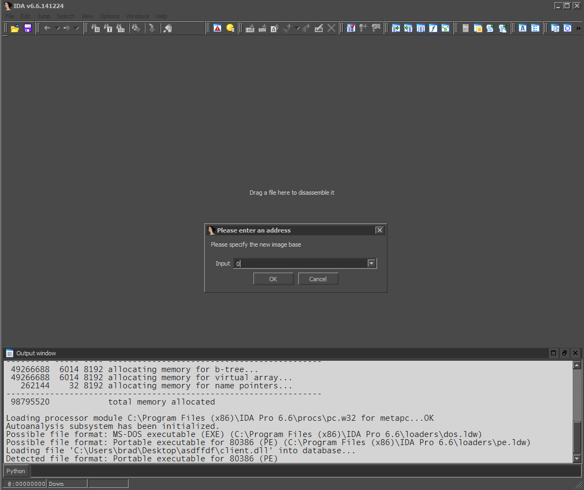Open strings window 's' icon
584x490 pixels.
click(445, 28)
